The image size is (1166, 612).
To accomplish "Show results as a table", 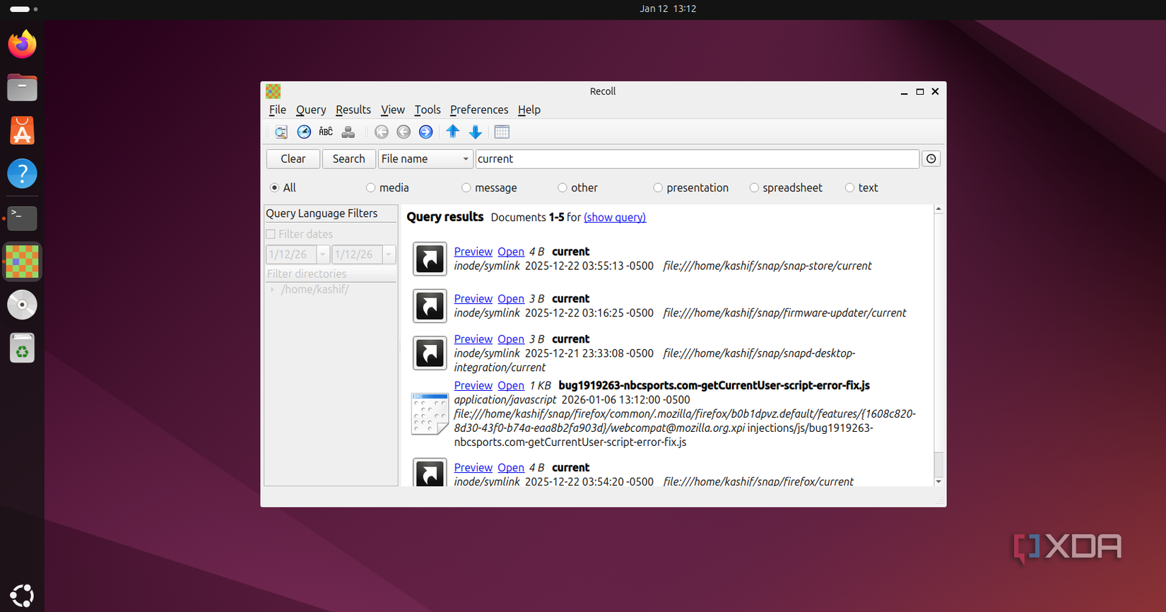I will click(x=502, y=132).
